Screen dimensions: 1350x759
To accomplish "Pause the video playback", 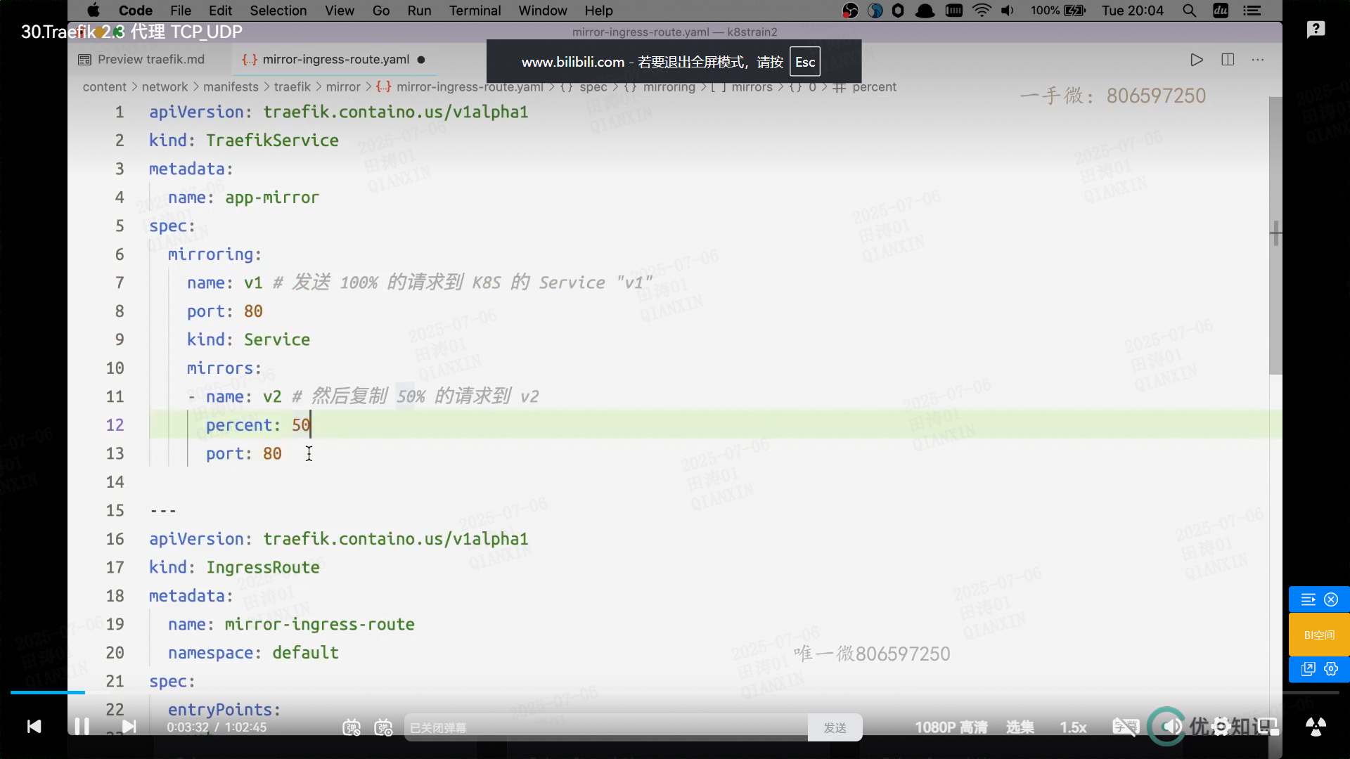I will pos(82,726).
